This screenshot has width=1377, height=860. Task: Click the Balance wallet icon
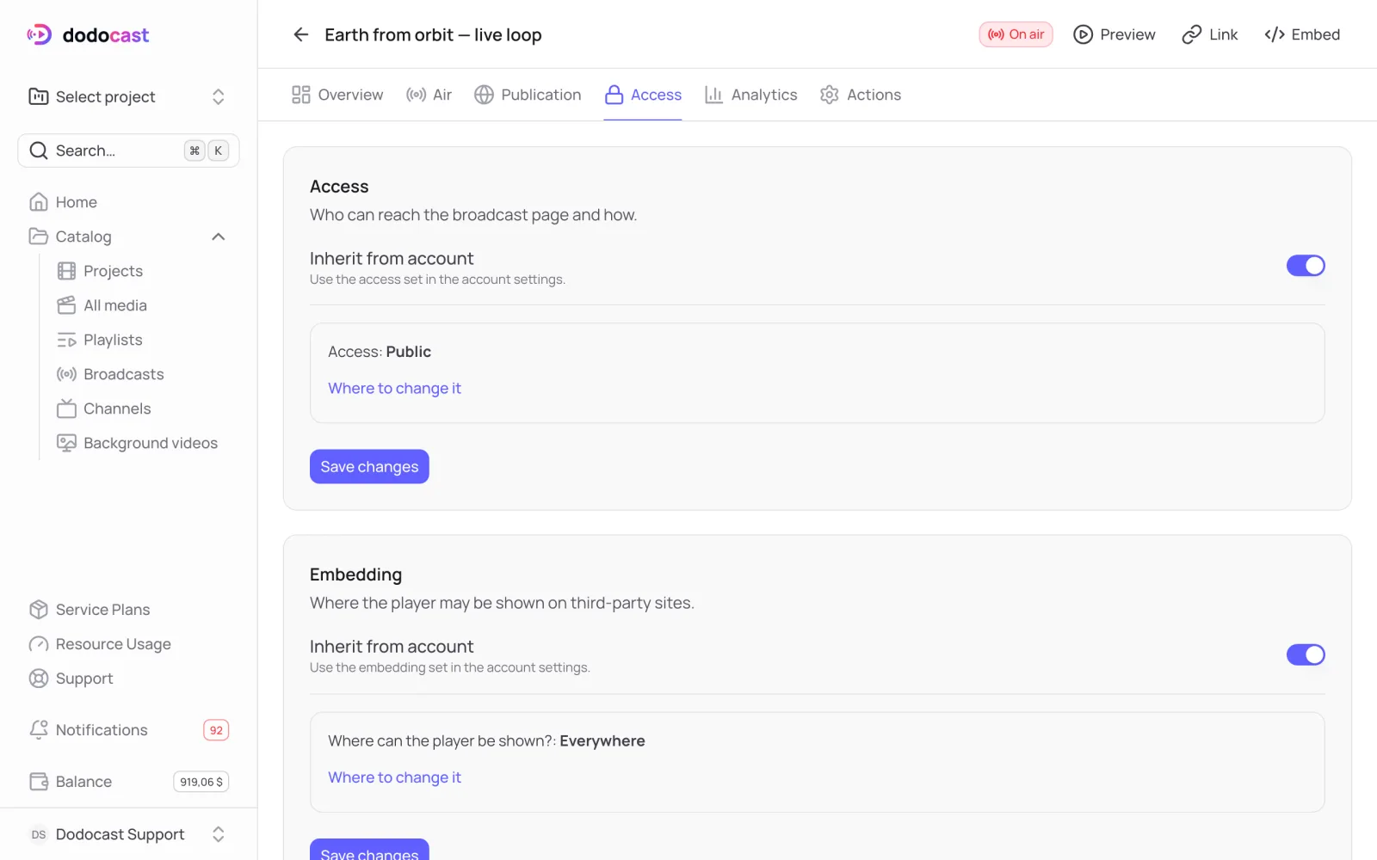click(39, 782)
